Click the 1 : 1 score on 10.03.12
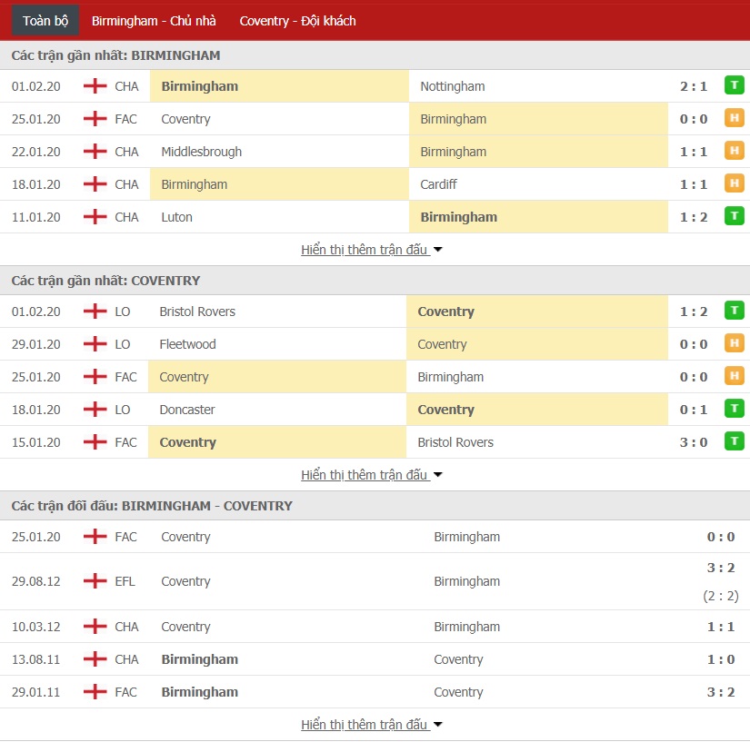This screenshot has width=750, height=742. tap(721, 627)
